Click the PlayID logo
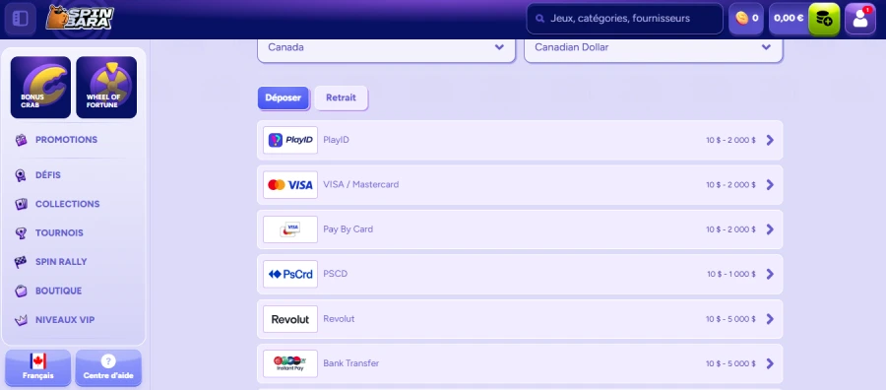The width and height of the screenshot is (886, 390). pyautogui.click(x=290, y=140)
